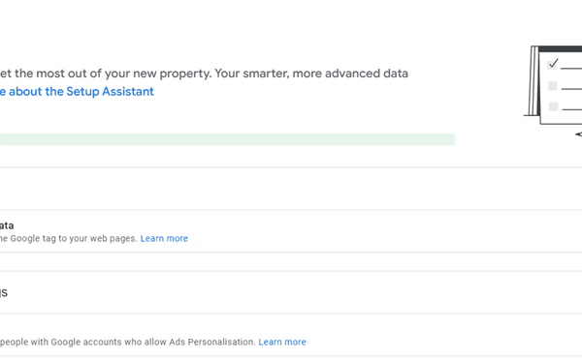582x360 pixels.
Task: Click the striped spine of the illustrated binder
Action: [534, 80]
